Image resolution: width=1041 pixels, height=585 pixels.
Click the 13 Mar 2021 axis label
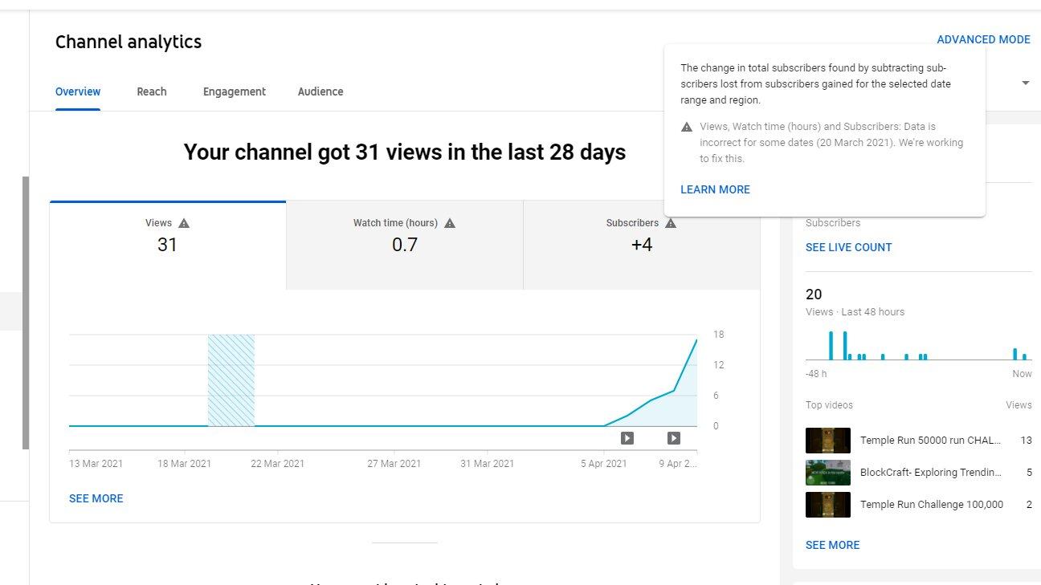point(96,464)
